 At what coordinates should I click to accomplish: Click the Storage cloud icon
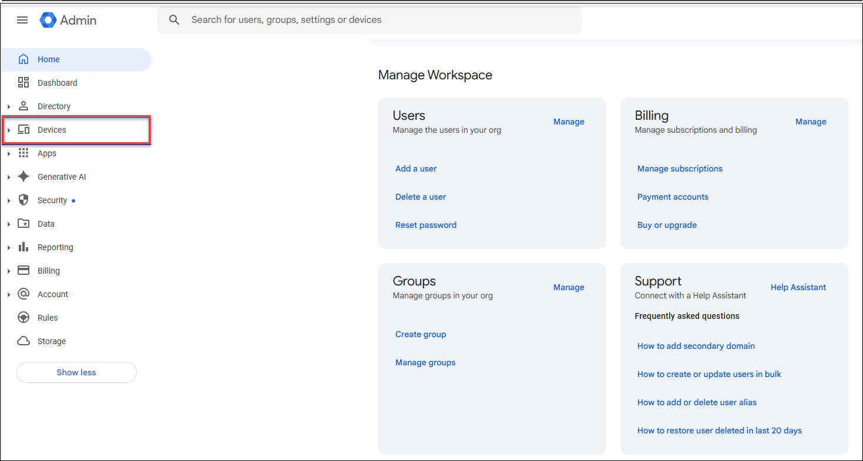coord(23,341)
